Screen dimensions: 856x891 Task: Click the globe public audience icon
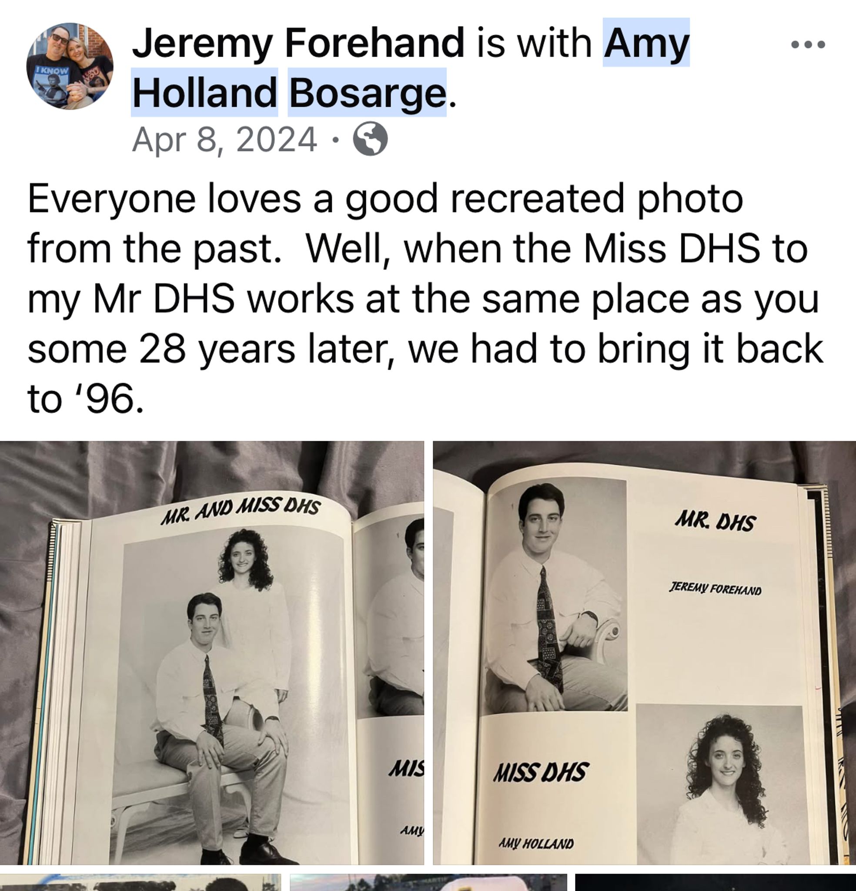click(x=371, y=139)
